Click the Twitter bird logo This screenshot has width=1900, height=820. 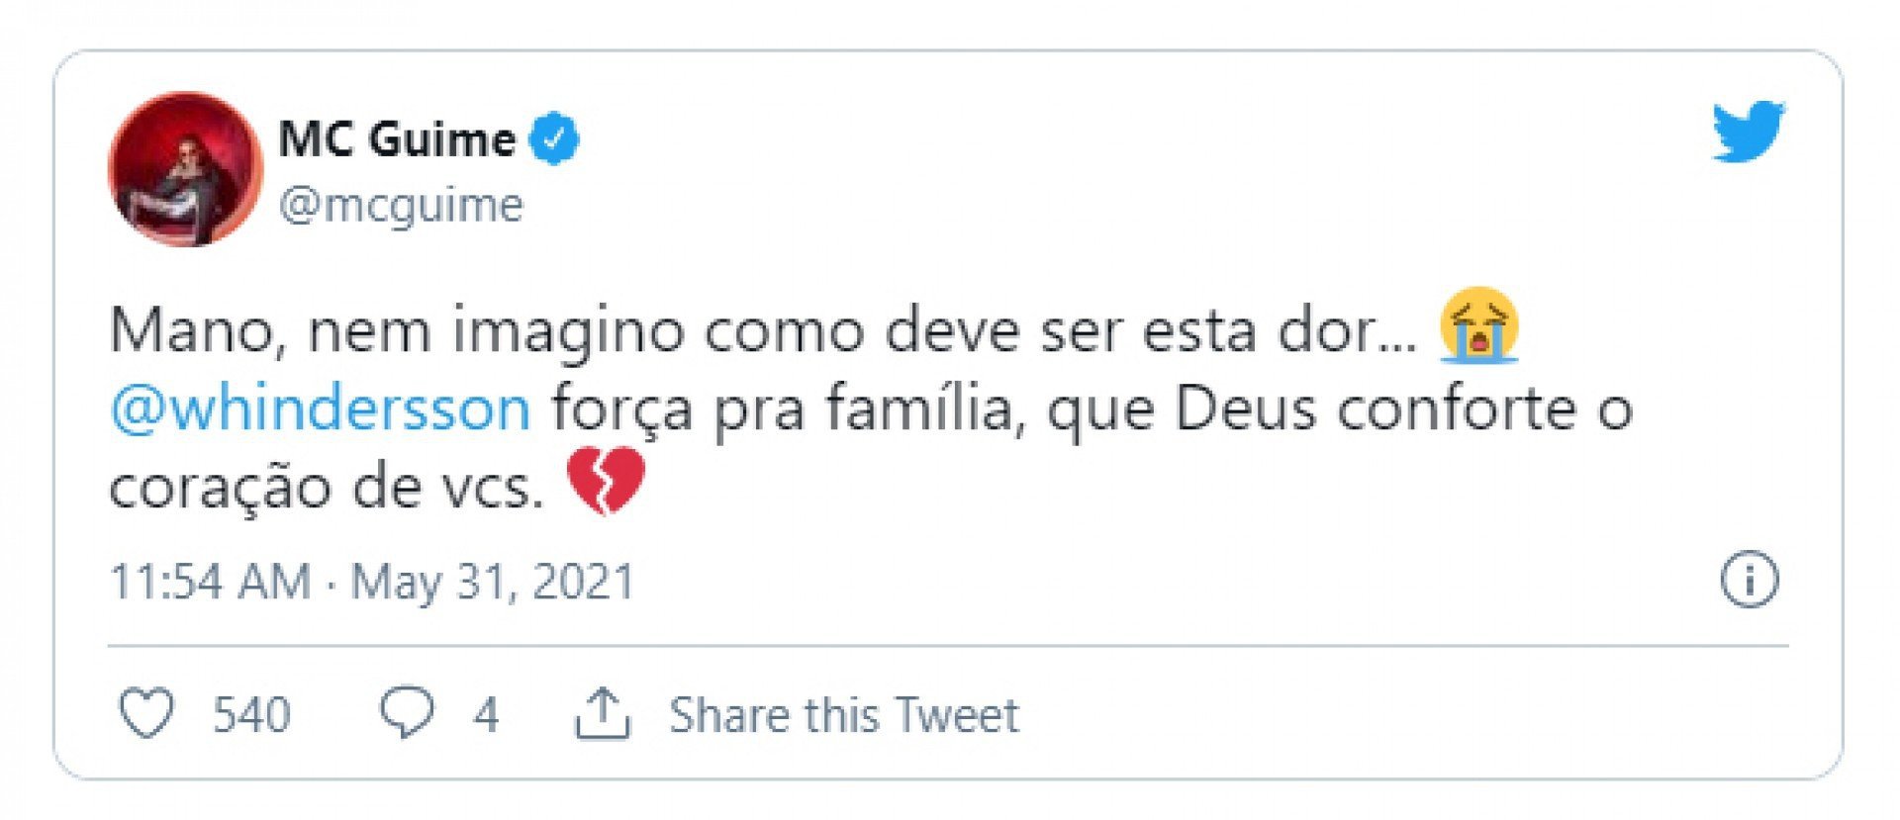tap(1748, 131)
